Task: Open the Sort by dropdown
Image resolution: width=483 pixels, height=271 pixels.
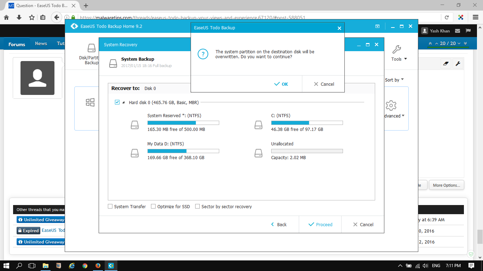Action: [394, 80]
